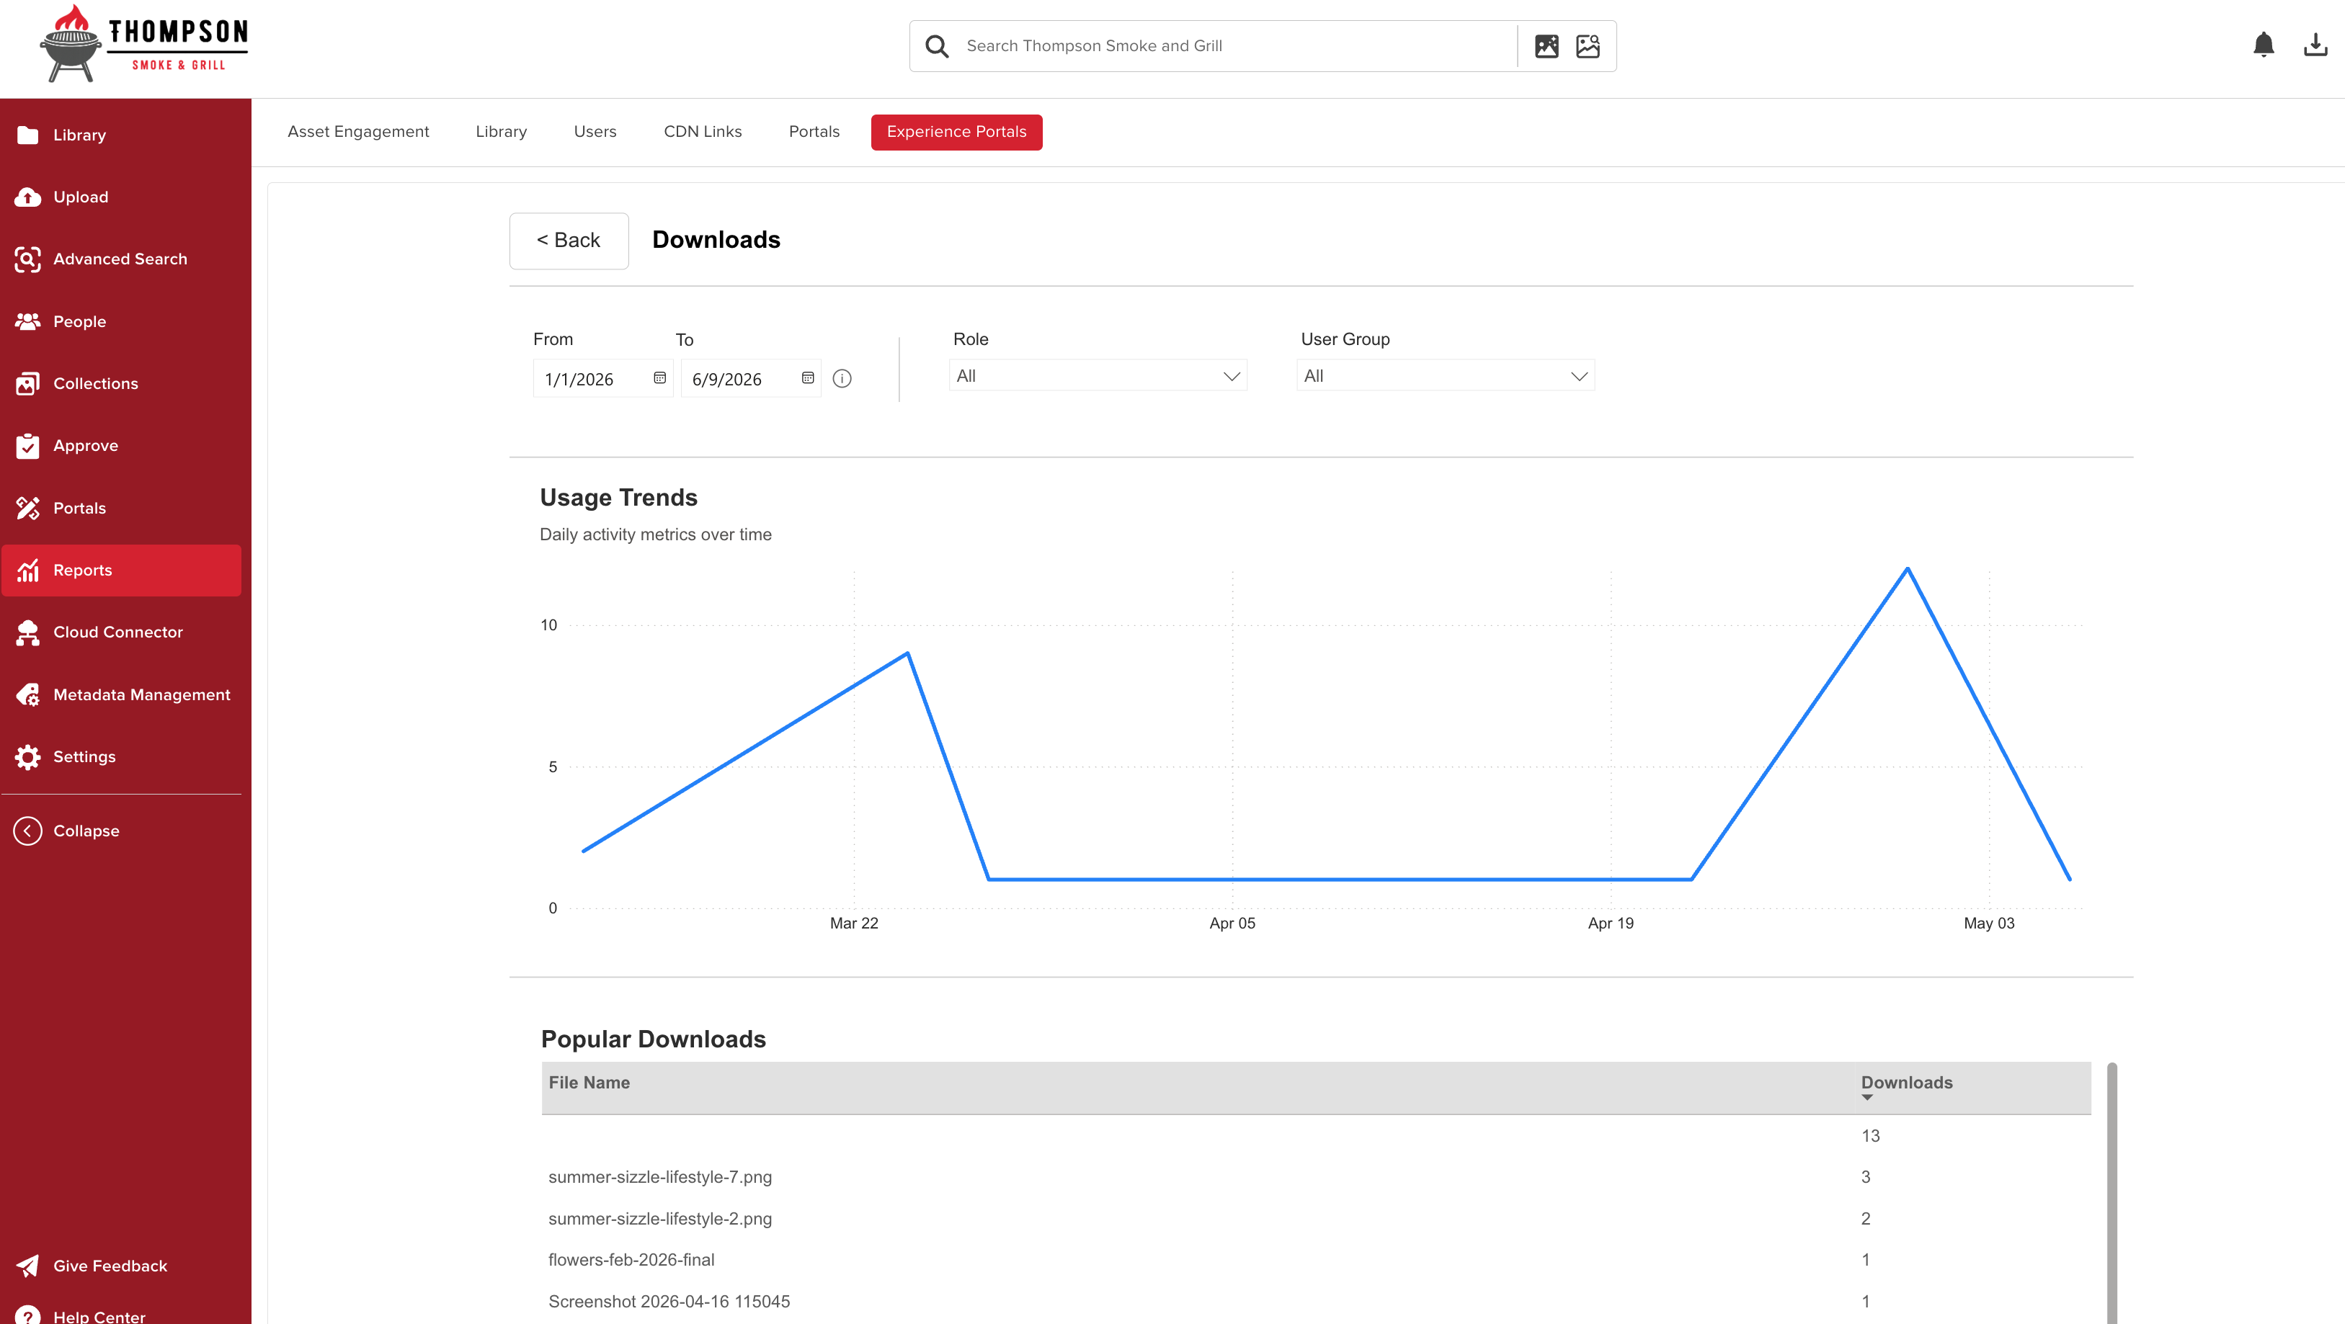Click the File Name column header
Viewport: 2345px width, 1324px height.
coord(589,1083)
